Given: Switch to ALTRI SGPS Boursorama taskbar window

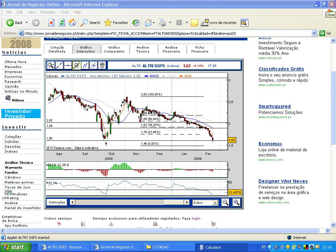Looking at the screenshot, I should (64, 247).
